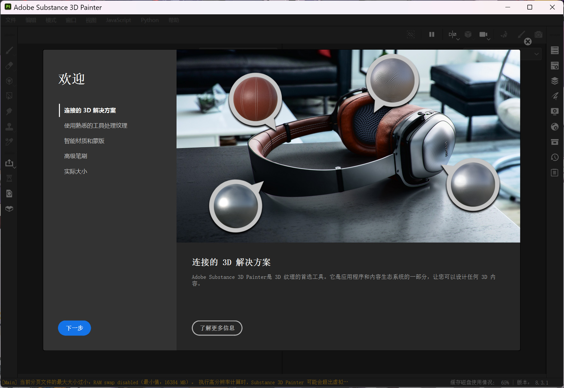The height and width of the screenshot is (388, 564).
Task: Open the Texture Set List panel icon
Action: pos(555,50)
